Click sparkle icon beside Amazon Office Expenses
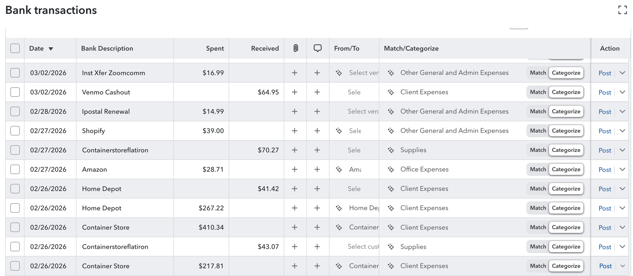Viewport: 633px width, 276px height. [391, 169]
